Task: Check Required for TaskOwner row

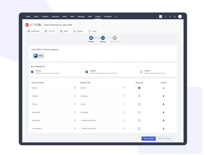Action: point(139,120)
